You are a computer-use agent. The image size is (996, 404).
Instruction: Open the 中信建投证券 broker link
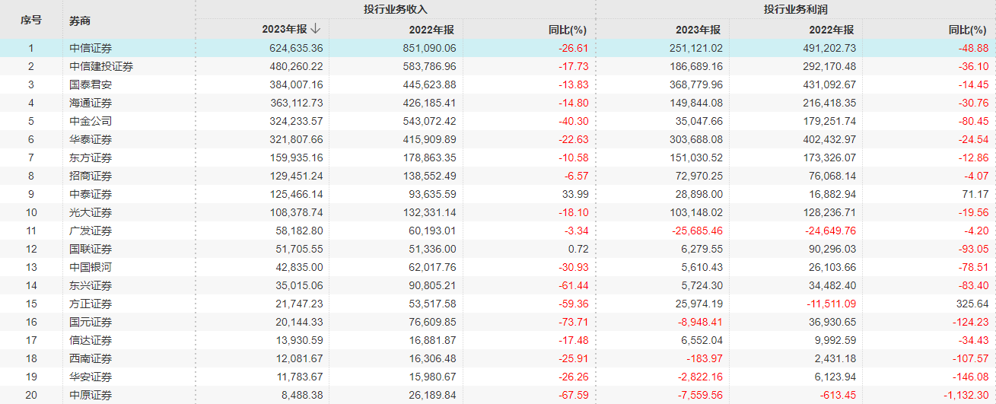pyautogui.click(x=100, y=66)
